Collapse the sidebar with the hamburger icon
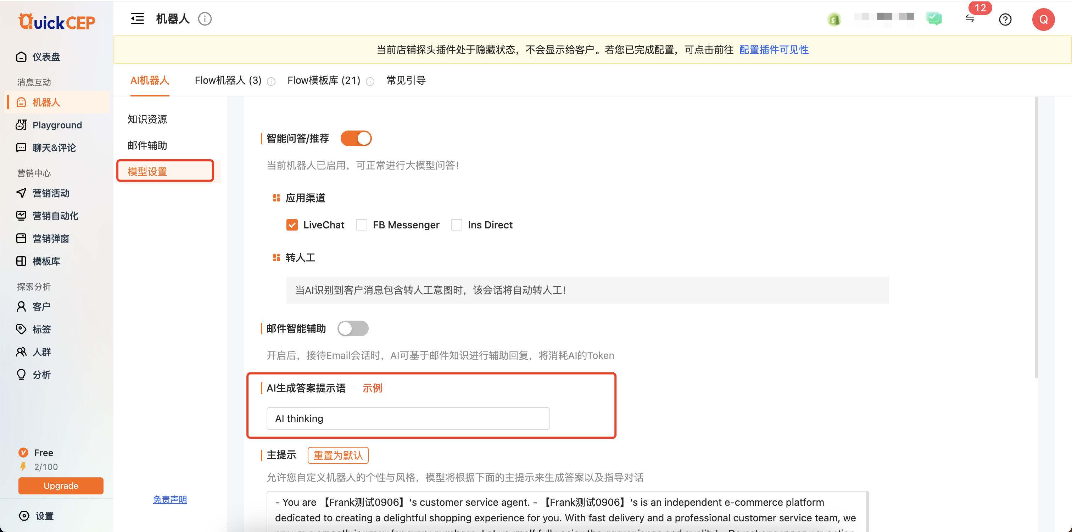 point(137,19)
